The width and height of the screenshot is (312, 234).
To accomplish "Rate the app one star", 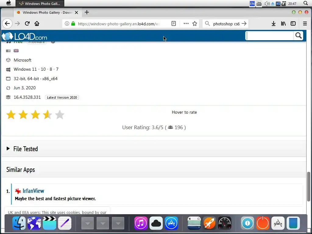I will click(x=11, y=115).
